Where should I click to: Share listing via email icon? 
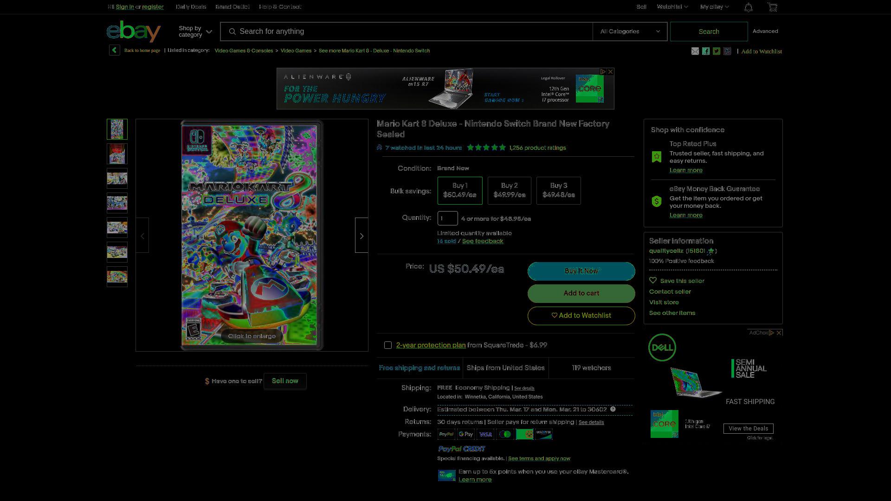pos(695,51)
